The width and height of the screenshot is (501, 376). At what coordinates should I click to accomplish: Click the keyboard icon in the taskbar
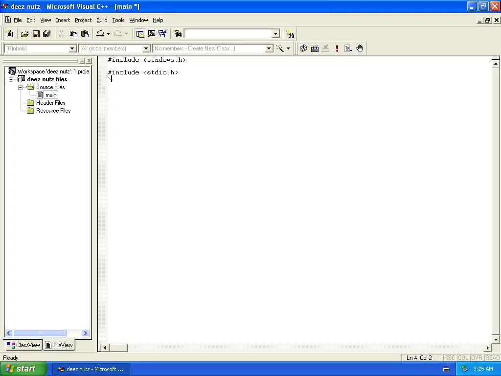(446, 369)
